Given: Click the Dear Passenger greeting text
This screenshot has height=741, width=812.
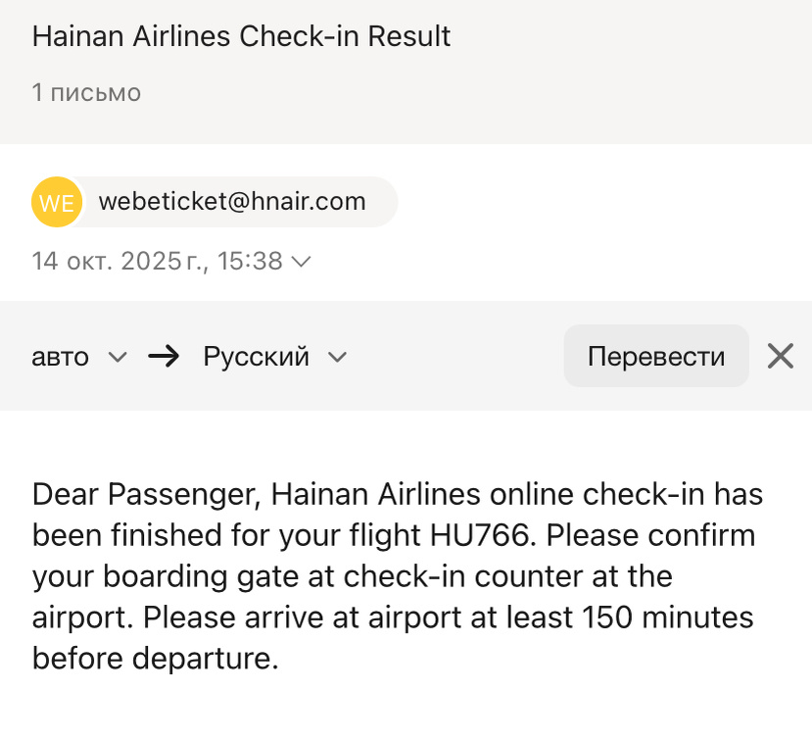Looking at the screenshot, I should (146, 495).
